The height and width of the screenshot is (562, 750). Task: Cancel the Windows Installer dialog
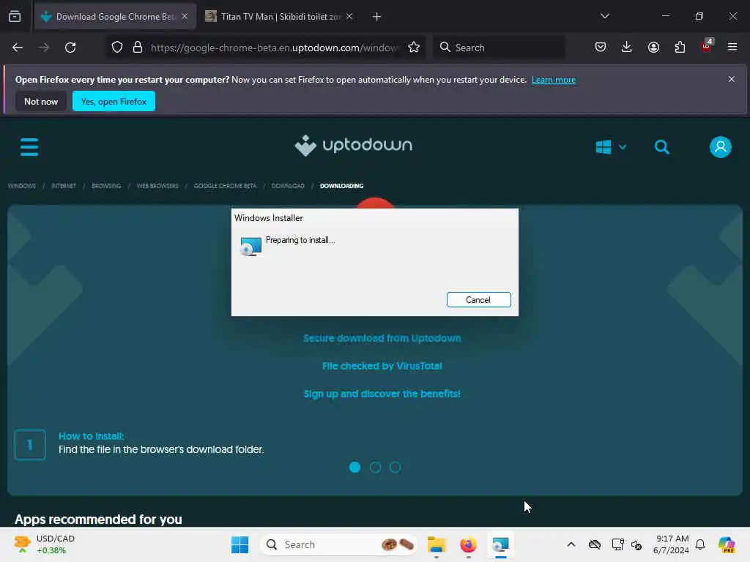[479, 299]
